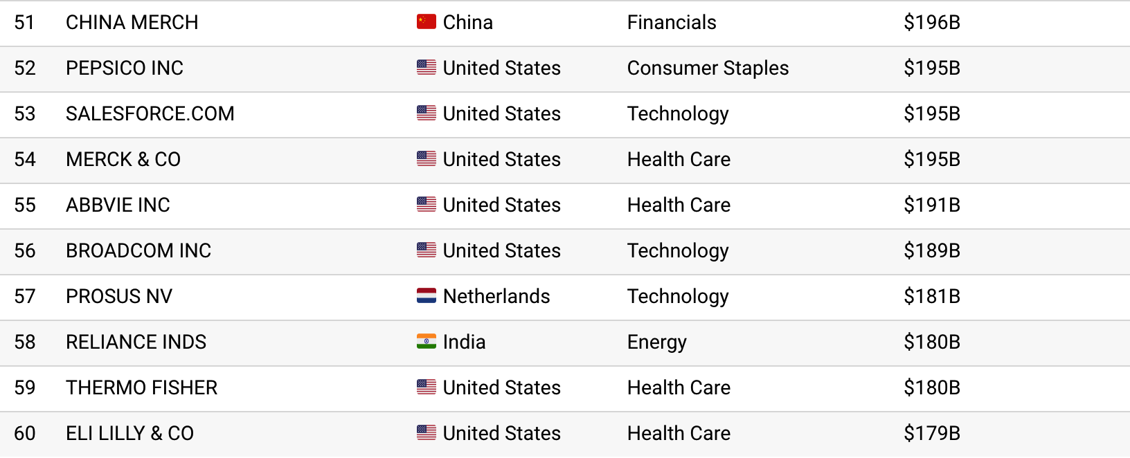1130x458 pixels.
Task: Click the $179B market cap value
Action: [x=931, y=433]
